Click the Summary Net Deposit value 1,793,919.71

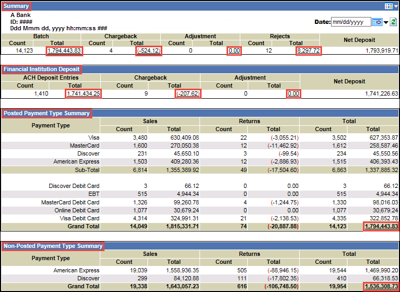[382, 50]
